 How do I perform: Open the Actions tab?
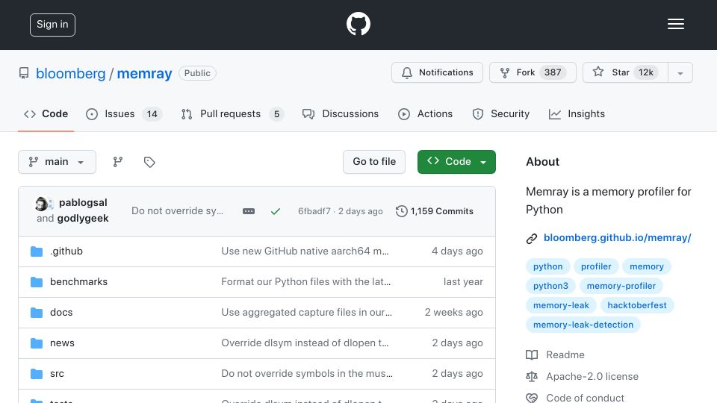(x=425, y=113)
